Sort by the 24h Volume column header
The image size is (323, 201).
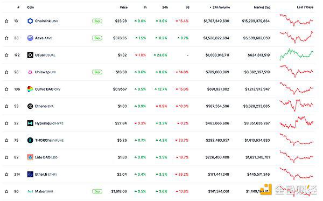220,7
